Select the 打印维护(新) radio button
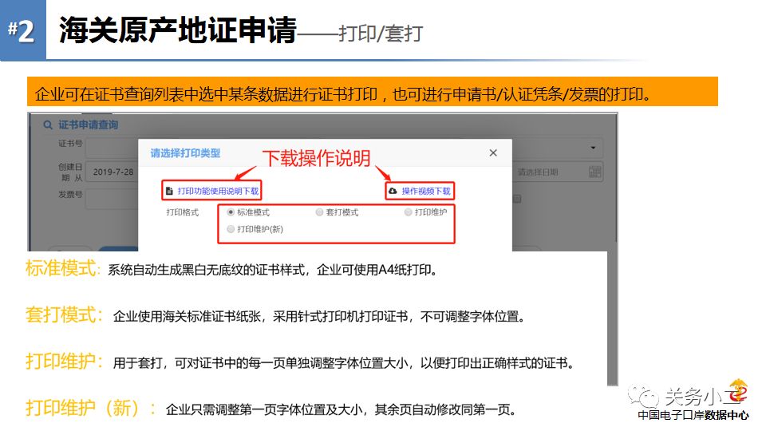The image size is (766, 431). [x=231, y=229]
